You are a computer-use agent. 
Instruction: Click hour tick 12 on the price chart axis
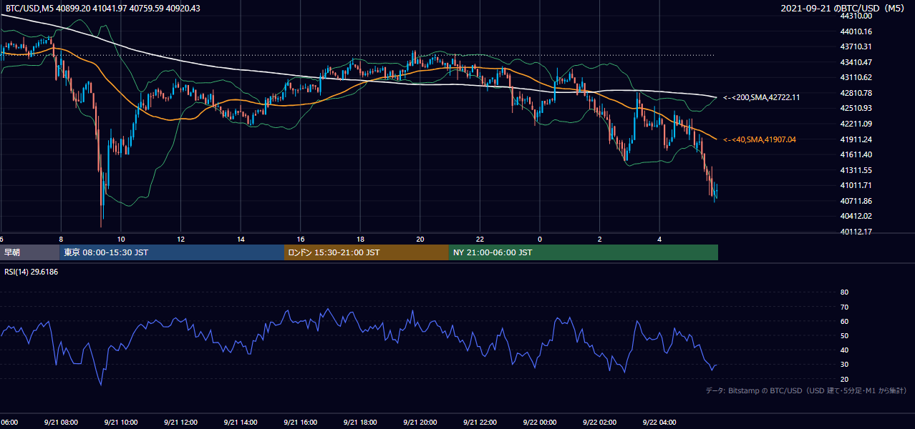click(x=181, y=239)
